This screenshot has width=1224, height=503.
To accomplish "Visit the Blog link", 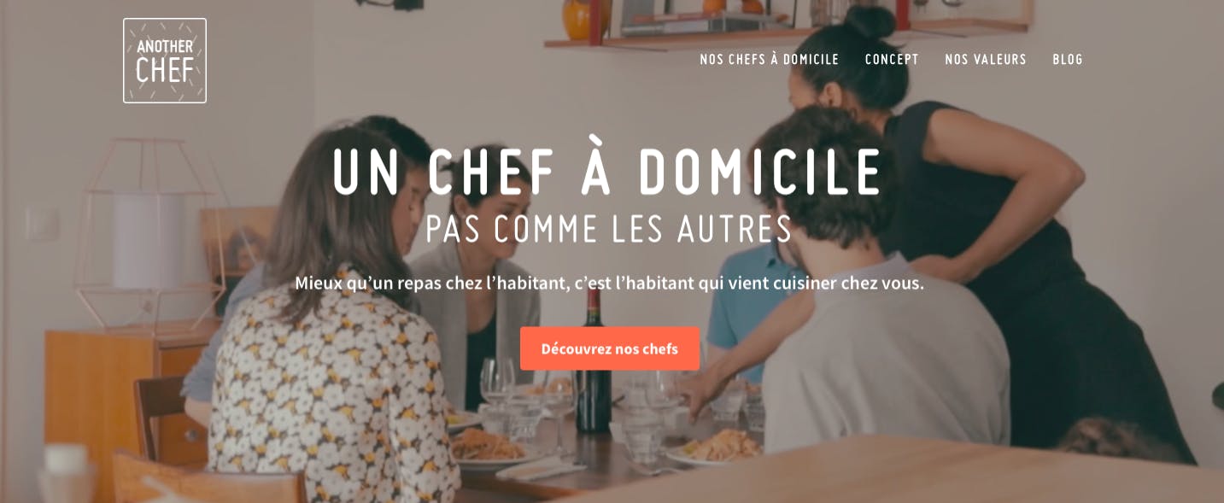I will 1068,60.
